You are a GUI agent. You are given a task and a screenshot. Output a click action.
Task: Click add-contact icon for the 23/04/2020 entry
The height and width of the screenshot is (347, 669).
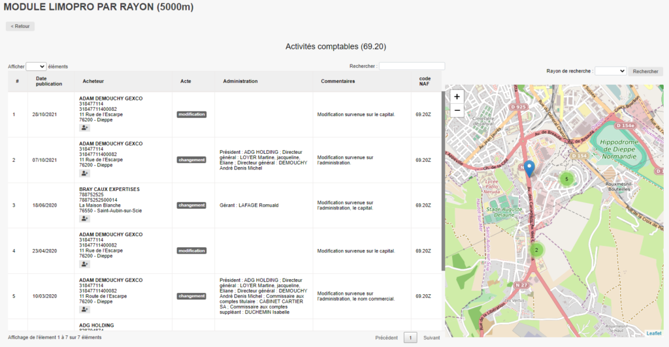pos(85,265)
